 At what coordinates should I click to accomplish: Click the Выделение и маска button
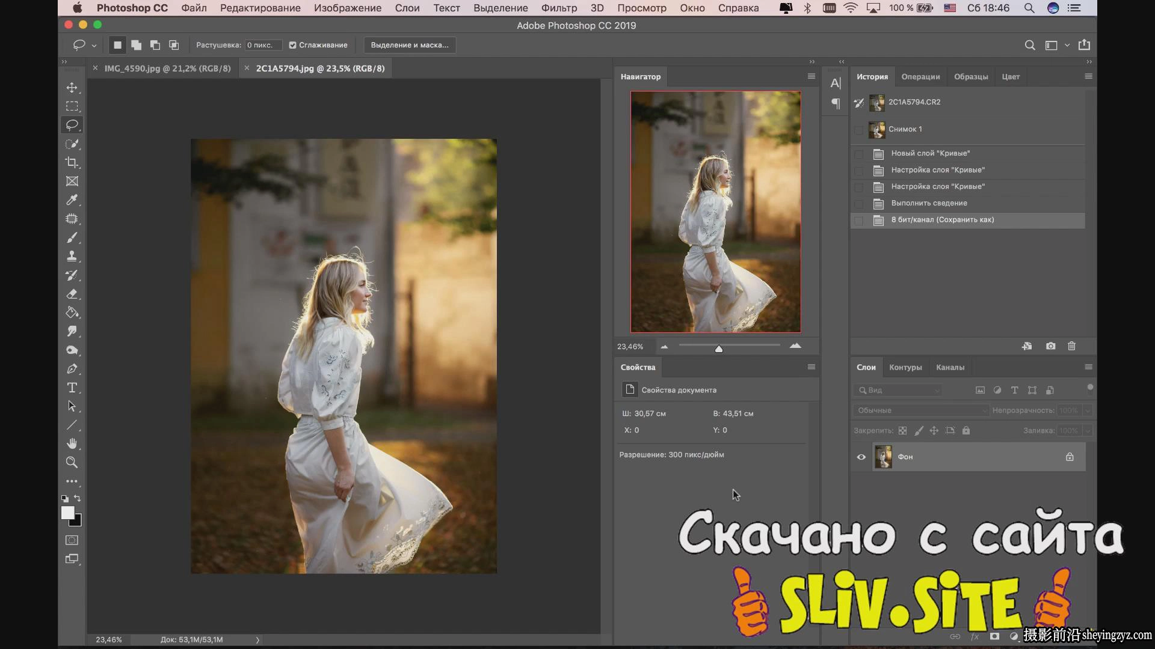(x=410, y=45)
